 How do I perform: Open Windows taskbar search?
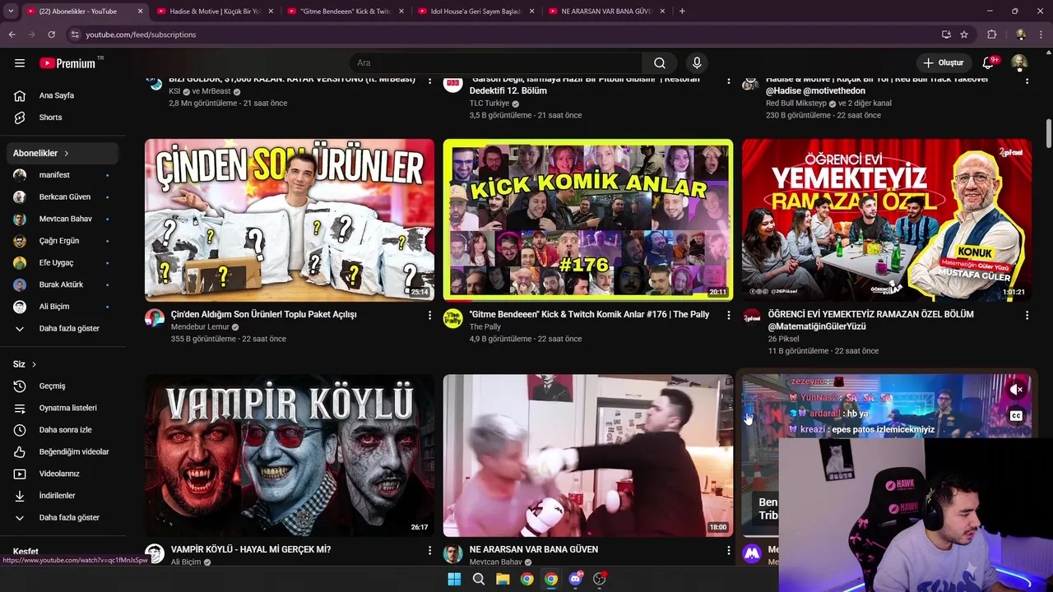478,579
